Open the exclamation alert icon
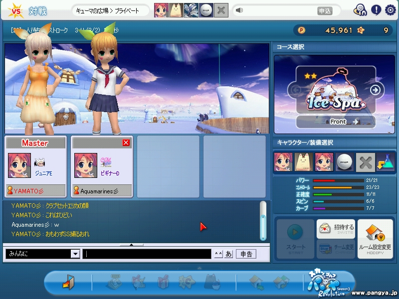Screen dimensions: 399x299 click(376, 10)
